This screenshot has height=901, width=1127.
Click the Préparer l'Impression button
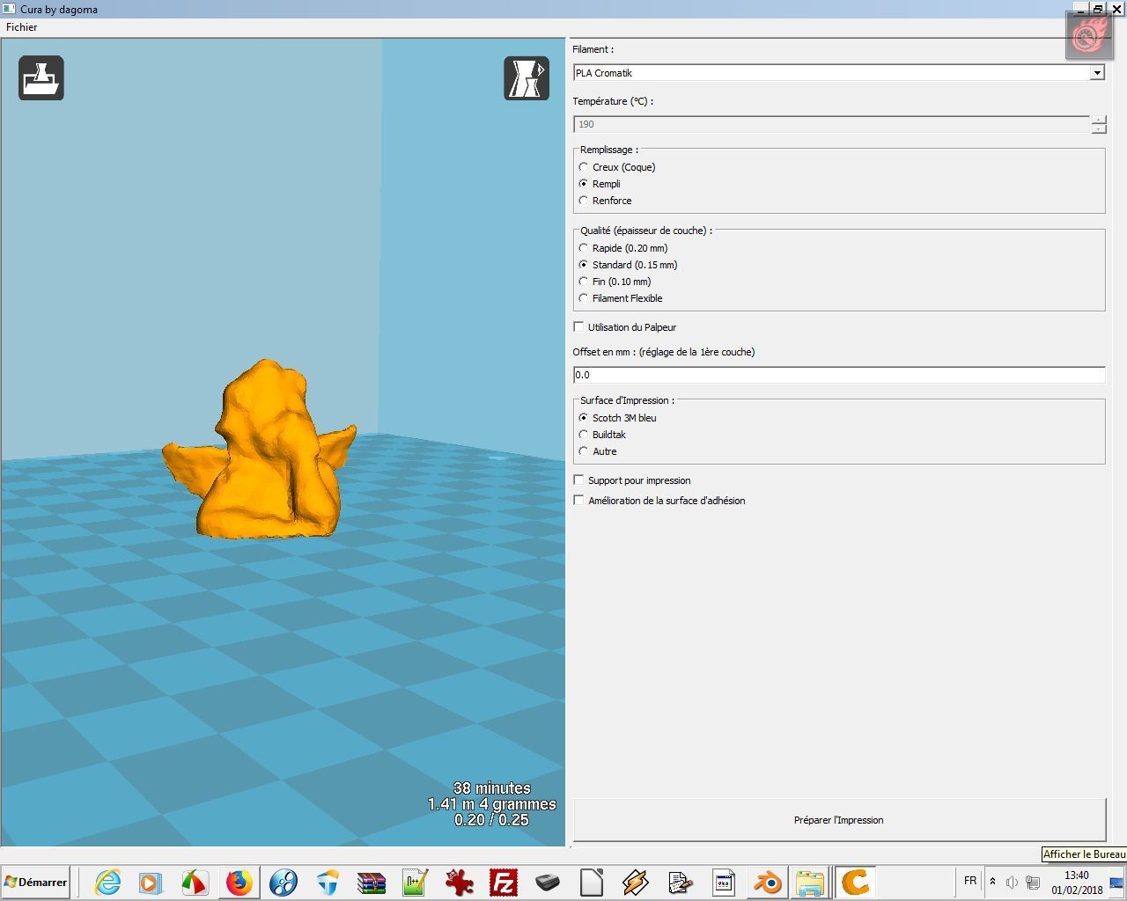pos(839,820)
